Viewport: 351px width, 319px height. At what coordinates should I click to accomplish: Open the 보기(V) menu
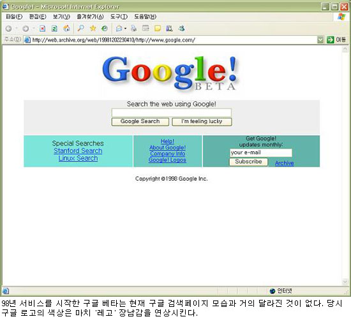(x=61, y=17)
